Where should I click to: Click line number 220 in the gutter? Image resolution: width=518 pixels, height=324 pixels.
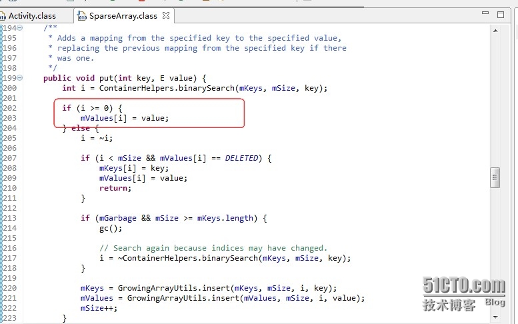point(9,288)
